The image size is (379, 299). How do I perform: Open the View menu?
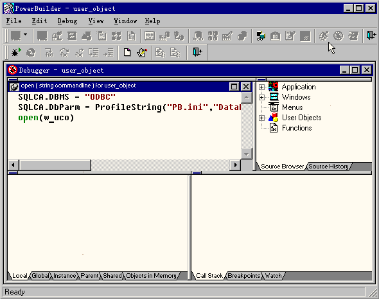point(96,21)
